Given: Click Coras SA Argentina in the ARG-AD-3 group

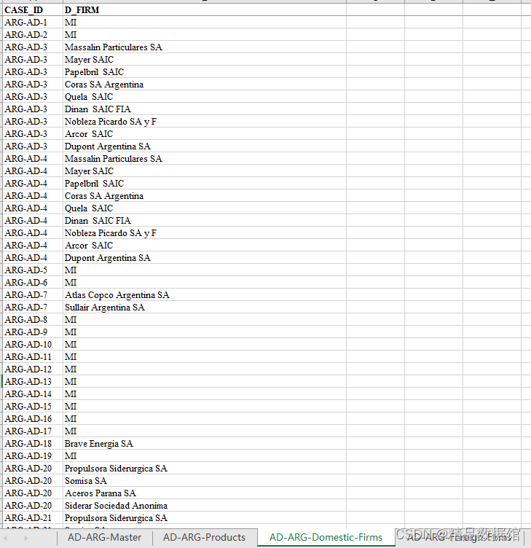Looking at the screenshot, I should [205, 85].
